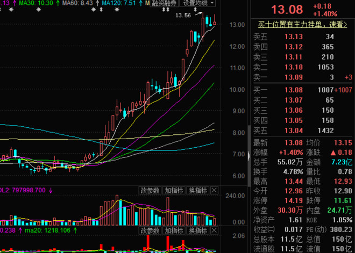Close the volume indicator panel
Viewport: 355px width, 253px height.
pyautogui.click(x=214, y=191)
